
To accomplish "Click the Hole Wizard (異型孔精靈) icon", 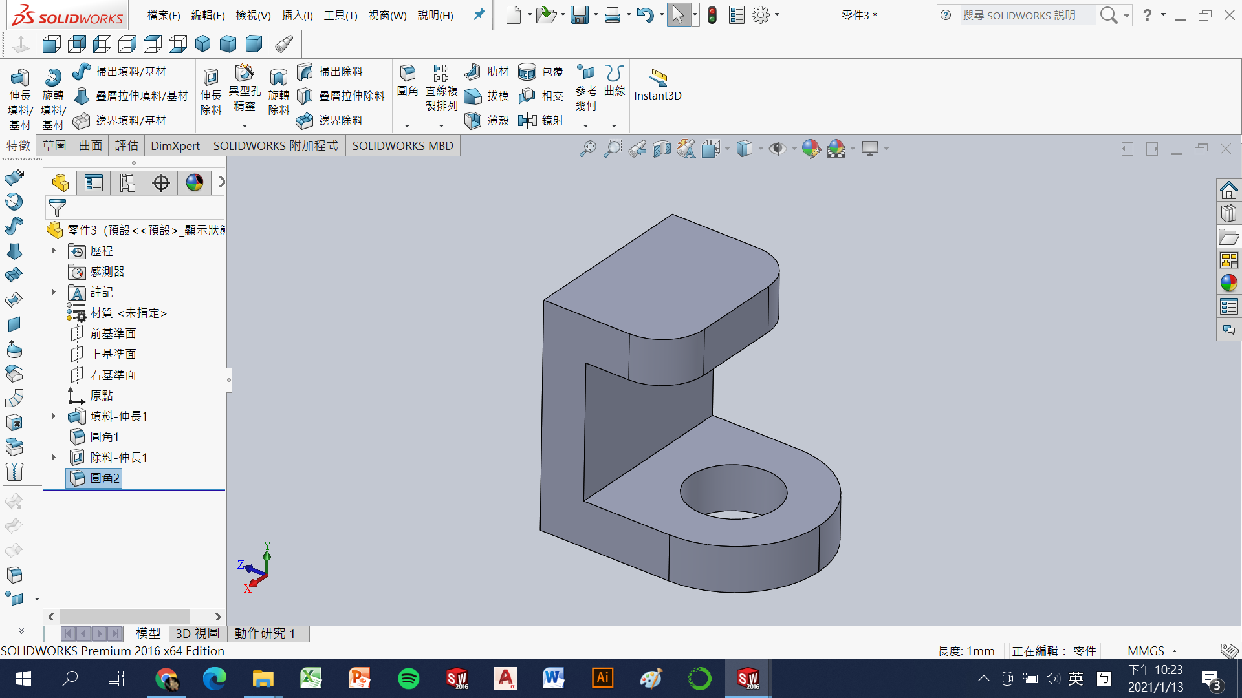I will (245, 73).
